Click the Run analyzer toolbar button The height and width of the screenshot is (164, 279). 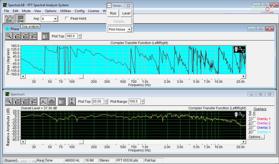[9, 19]
